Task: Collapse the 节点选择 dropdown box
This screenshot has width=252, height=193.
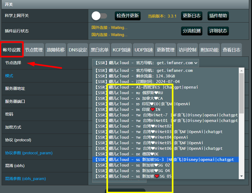Action: [145, 63]
